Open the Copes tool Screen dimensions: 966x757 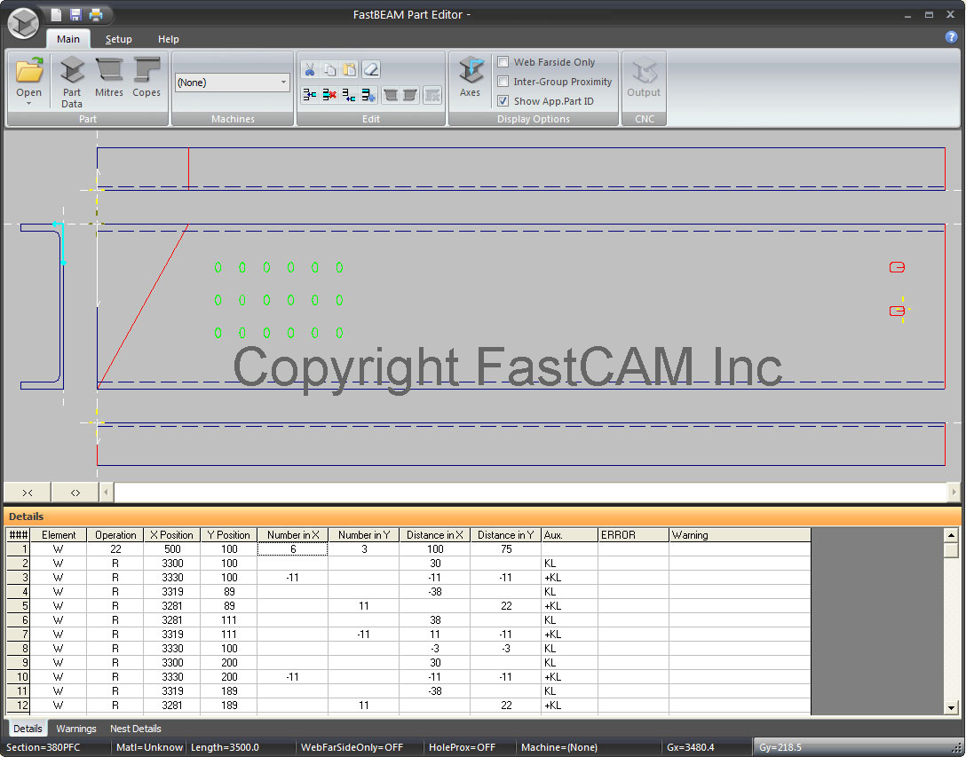146,77
